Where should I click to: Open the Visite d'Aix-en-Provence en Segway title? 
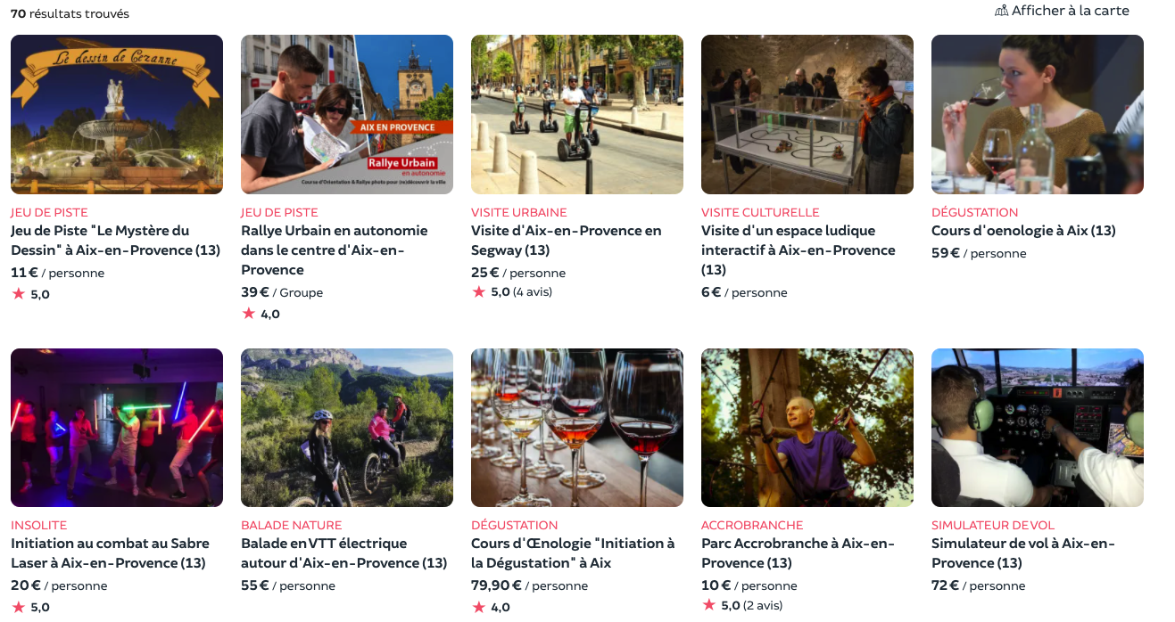567,241
